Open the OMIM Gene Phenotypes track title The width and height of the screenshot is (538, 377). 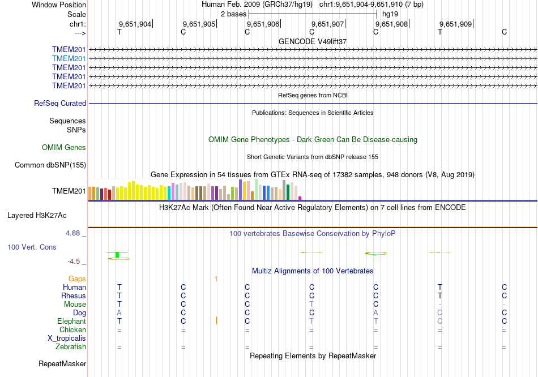tap(313, 140)
